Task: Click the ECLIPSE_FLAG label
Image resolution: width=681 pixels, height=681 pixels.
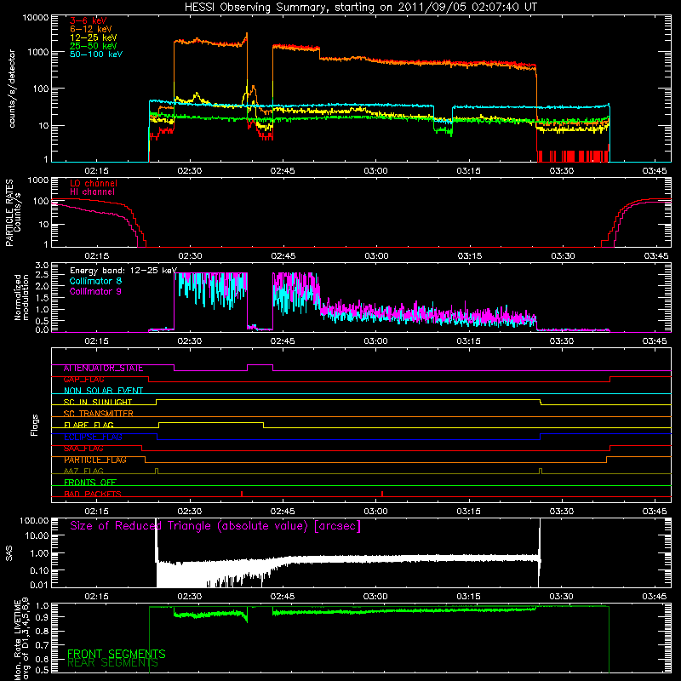Action: [x=93, y=437]
